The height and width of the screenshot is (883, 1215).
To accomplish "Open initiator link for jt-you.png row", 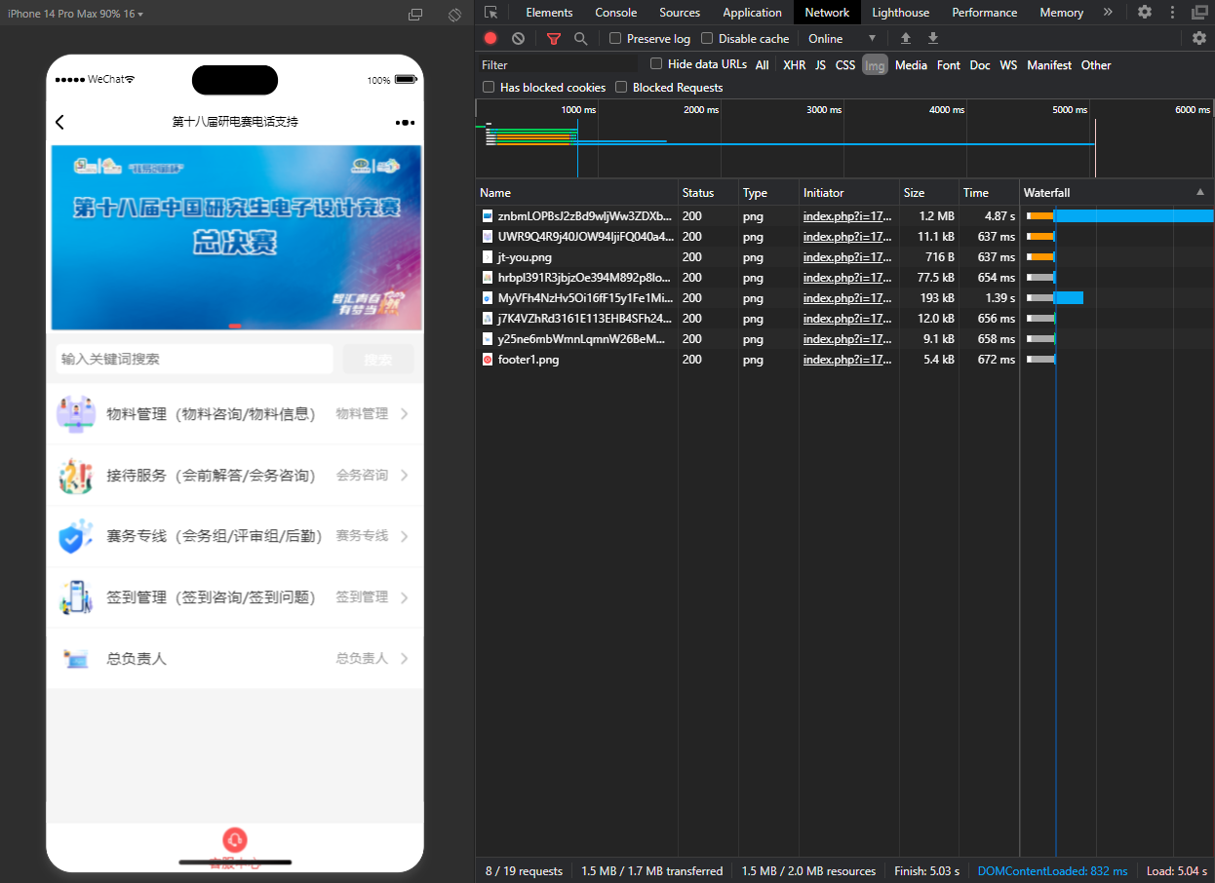I will [x=847, y=257].
